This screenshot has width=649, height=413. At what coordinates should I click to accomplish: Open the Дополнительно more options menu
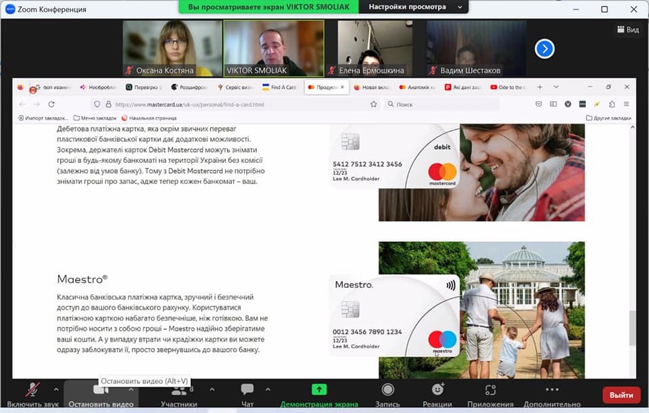[552, 395]
